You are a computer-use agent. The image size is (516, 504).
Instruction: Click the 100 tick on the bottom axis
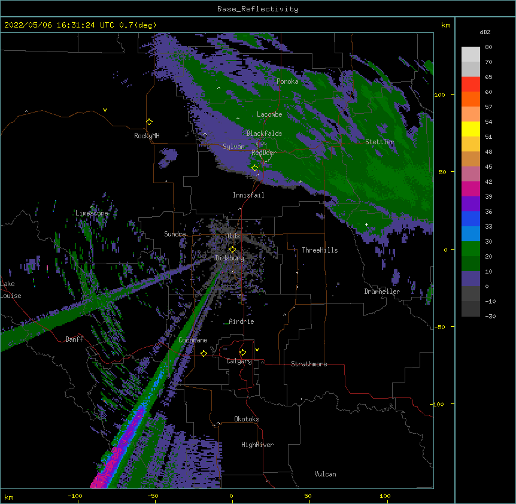(x=385, y=496)
